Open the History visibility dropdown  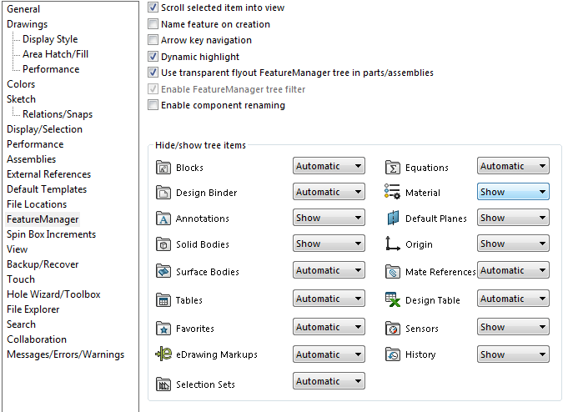(512, 354)
